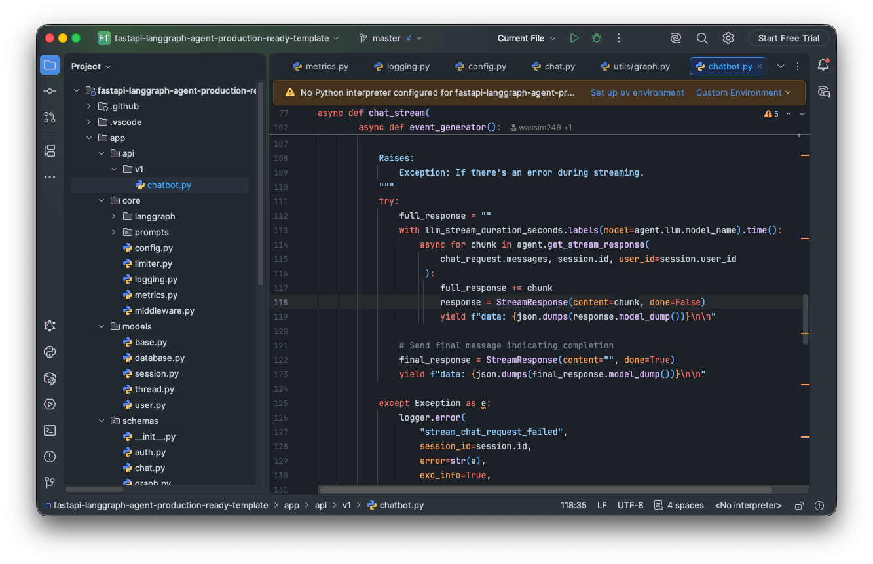Switch to metrics.py tab

point(320,66)
